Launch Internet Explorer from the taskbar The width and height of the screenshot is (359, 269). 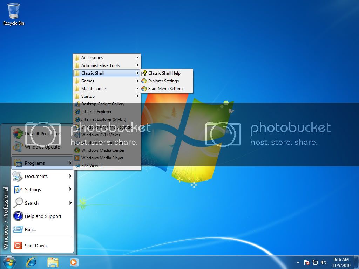(x=31, y=262)
